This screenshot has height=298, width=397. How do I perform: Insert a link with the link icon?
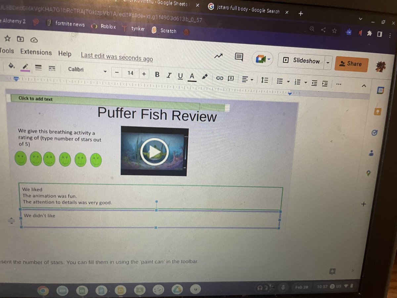(x=219, y=78)
